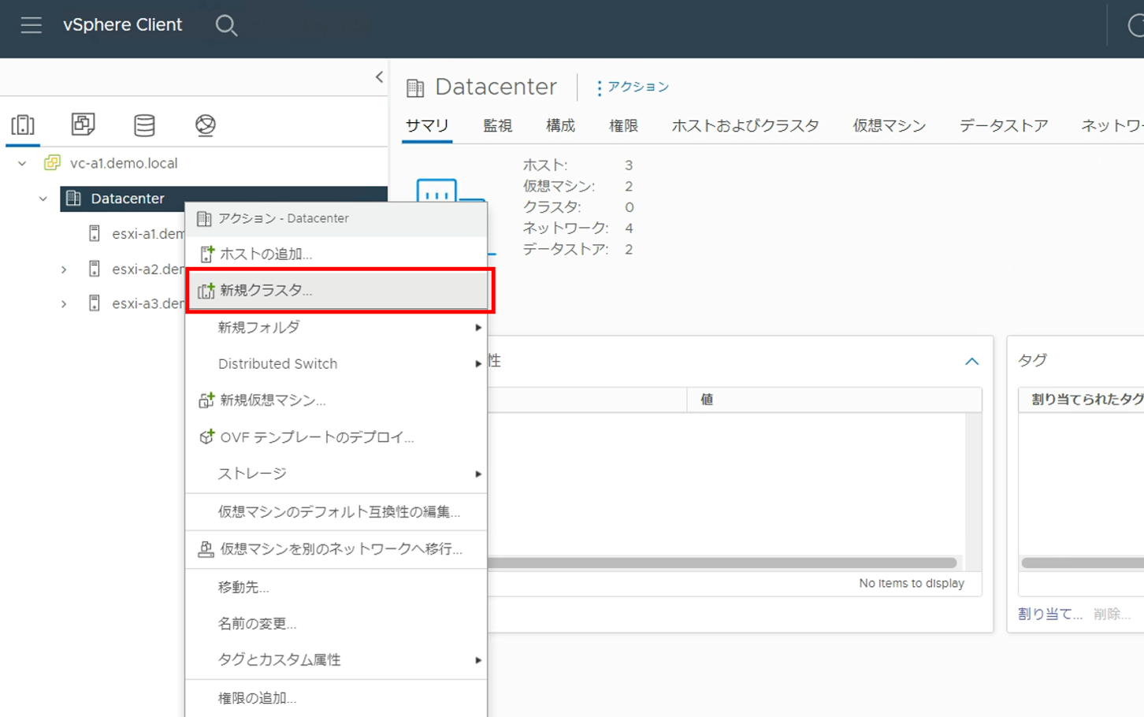Switch to the 権限 tab
The width and height of the screenshot is (1144, 717).
(623, 125)
